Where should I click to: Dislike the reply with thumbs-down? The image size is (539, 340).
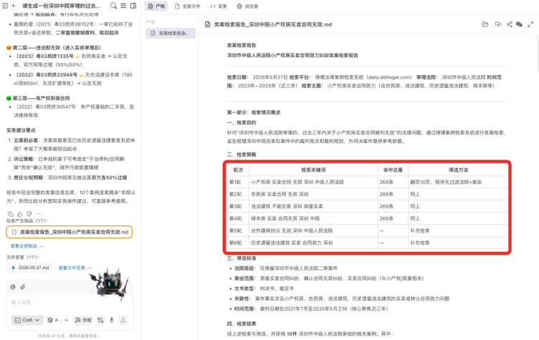coord(29,213)
